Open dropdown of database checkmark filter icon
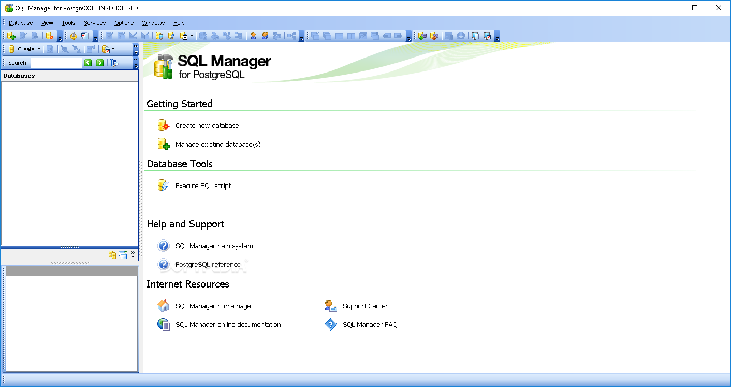The image size is (731, 387). pyautogui.click(x=113, y=49)
